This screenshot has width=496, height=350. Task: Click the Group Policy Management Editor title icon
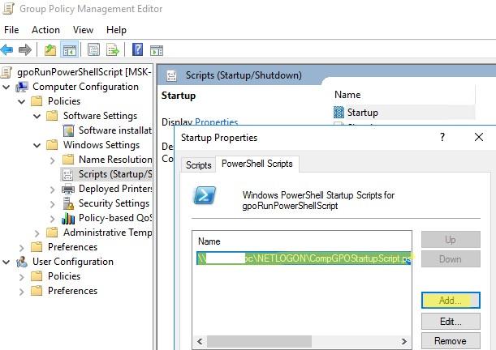tap(8, 8)
